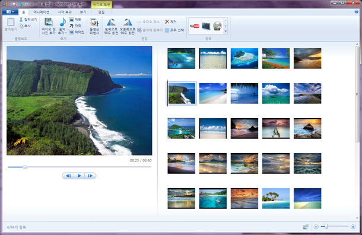Select the boulder in surf sunset thumbnail
Viewport: 362px width, 235px height.
307,128
